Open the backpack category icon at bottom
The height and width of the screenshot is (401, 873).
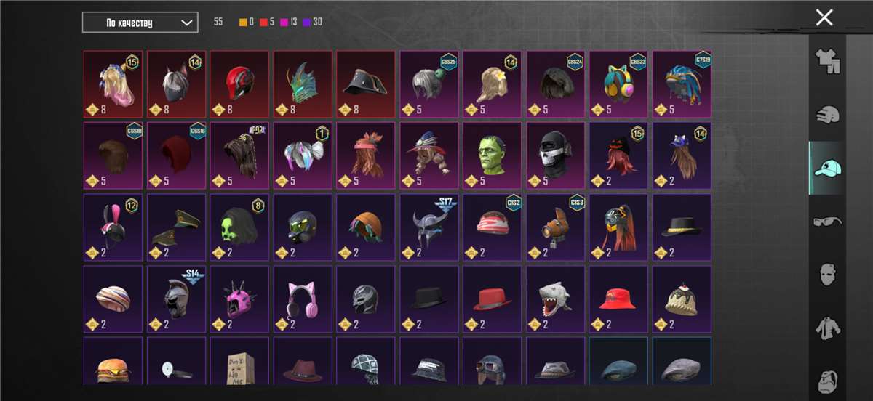pos(826,381)
